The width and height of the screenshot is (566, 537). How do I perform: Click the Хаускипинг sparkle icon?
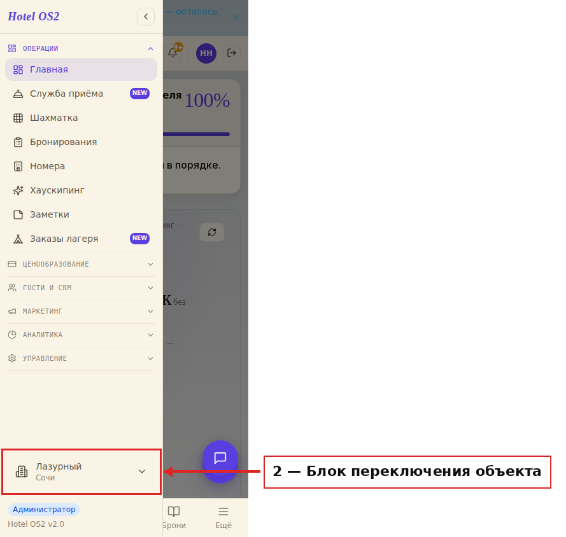pos(18,190)
